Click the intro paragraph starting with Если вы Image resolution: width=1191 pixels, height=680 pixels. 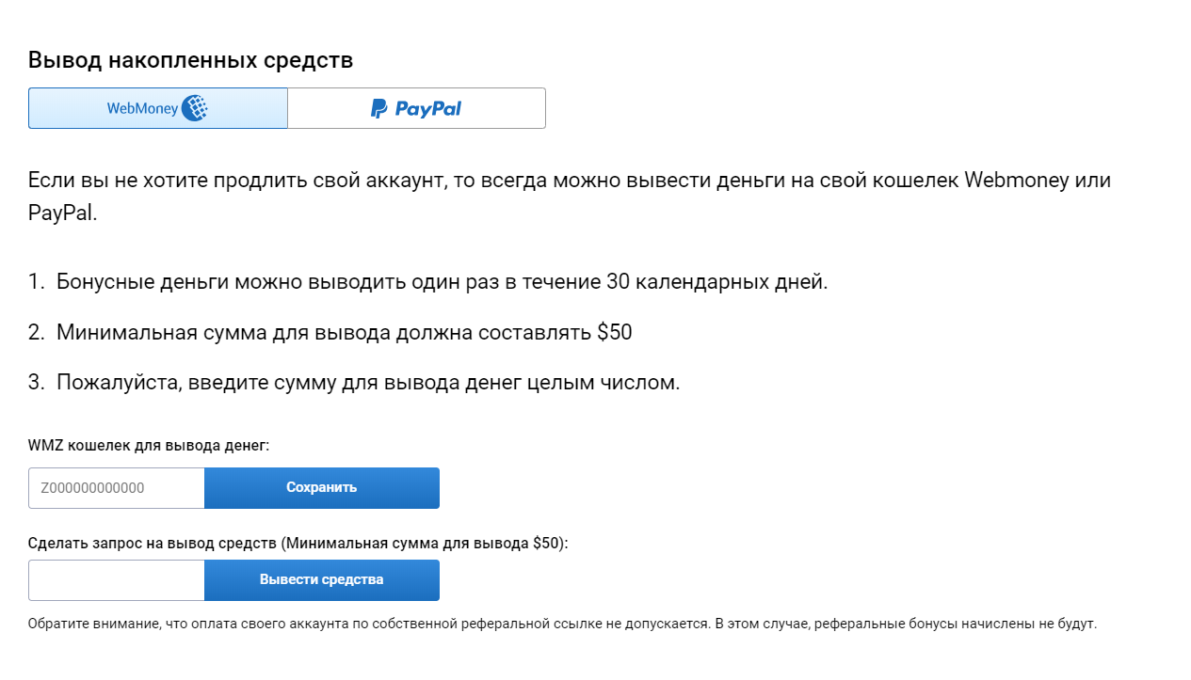point(570,197)
